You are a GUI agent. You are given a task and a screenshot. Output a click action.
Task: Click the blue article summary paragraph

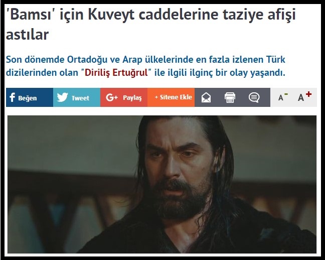(146, 66)
